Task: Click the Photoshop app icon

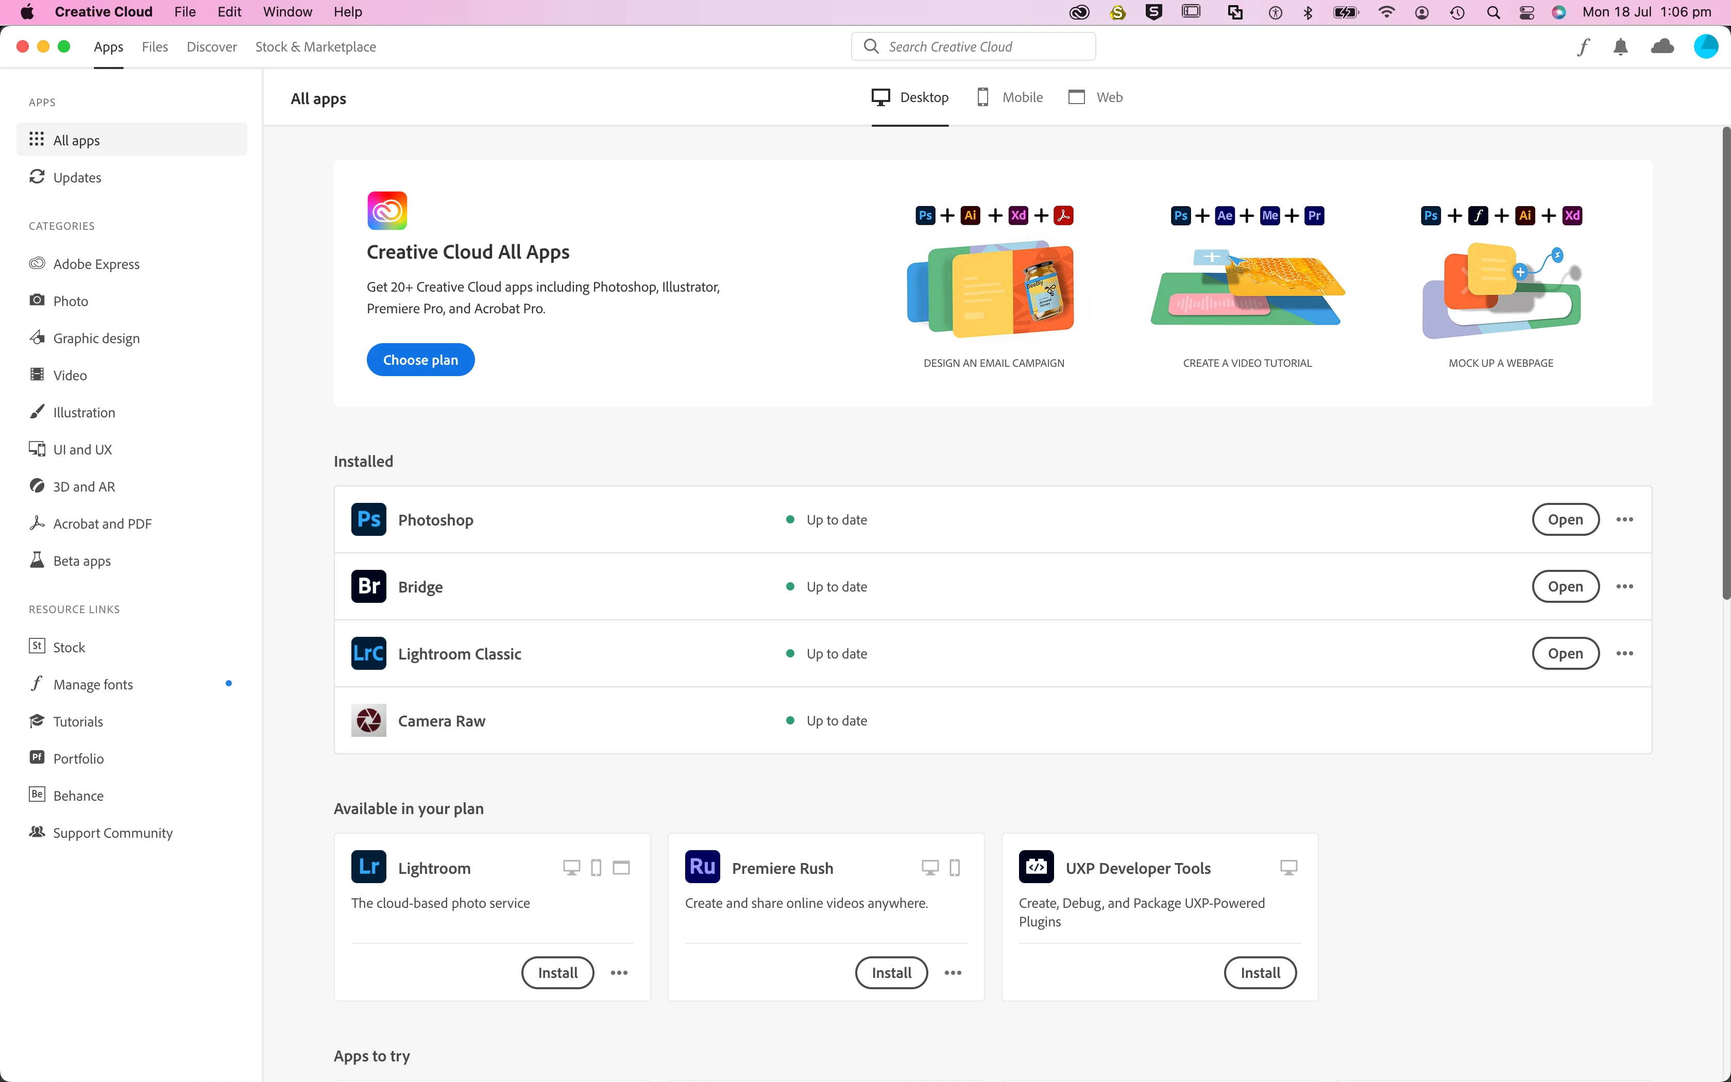Action: 368,519
